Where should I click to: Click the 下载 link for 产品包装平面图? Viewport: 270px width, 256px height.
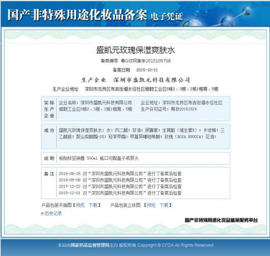coord(93,205)
